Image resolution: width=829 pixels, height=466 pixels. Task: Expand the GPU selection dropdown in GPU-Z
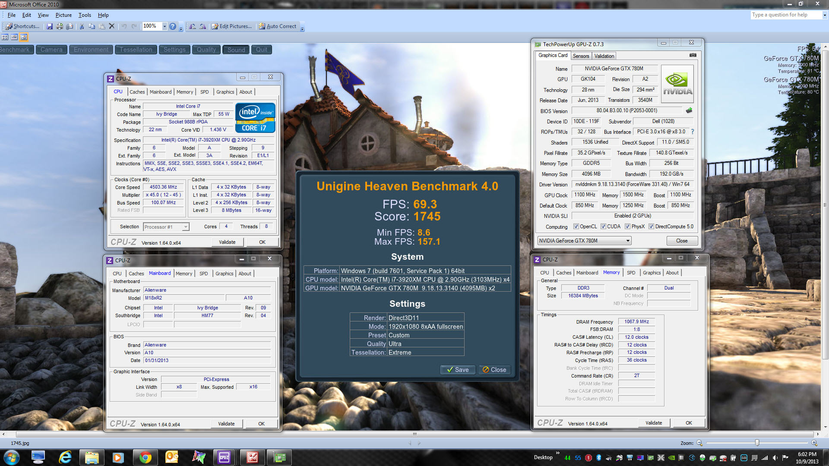[x=627, y=241]
